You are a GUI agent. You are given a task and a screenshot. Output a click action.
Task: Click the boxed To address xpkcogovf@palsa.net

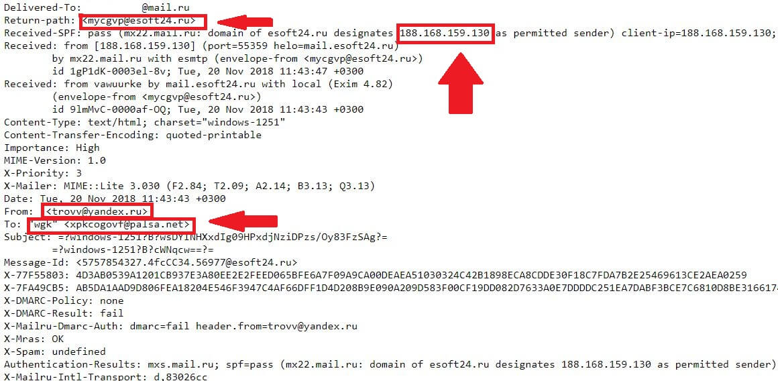110,225
